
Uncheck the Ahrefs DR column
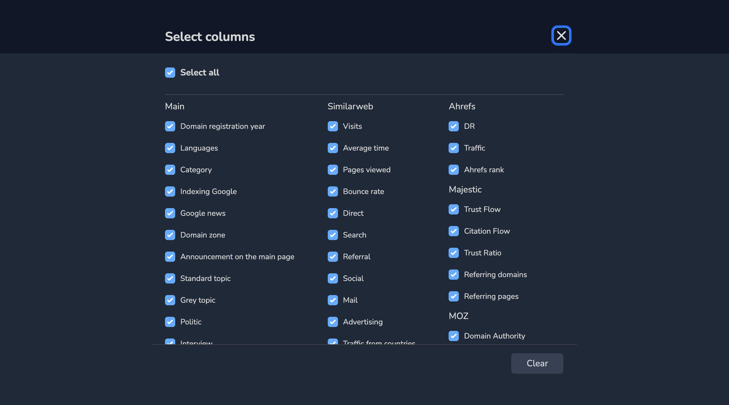453,126
